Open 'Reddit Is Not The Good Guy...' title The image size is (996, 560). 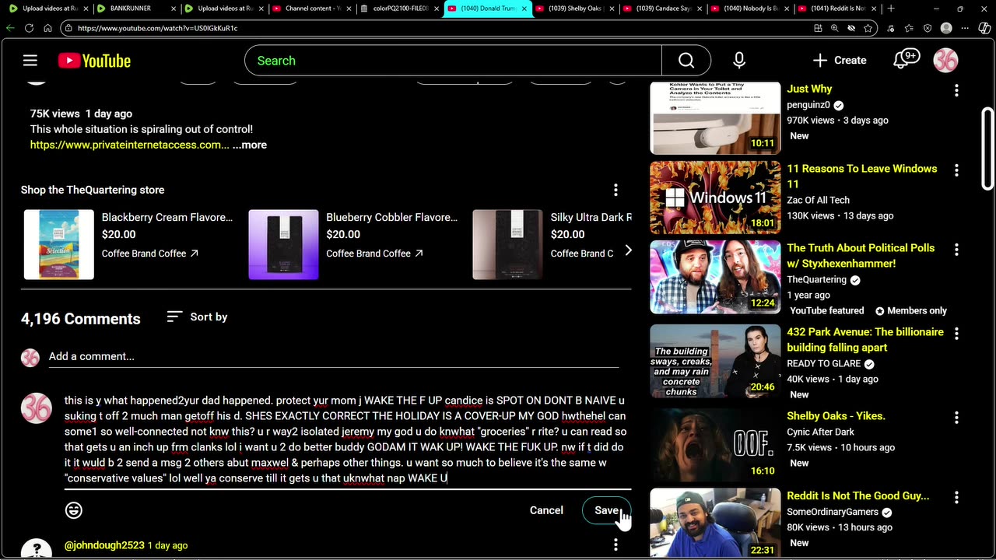[x=857, y=495]
